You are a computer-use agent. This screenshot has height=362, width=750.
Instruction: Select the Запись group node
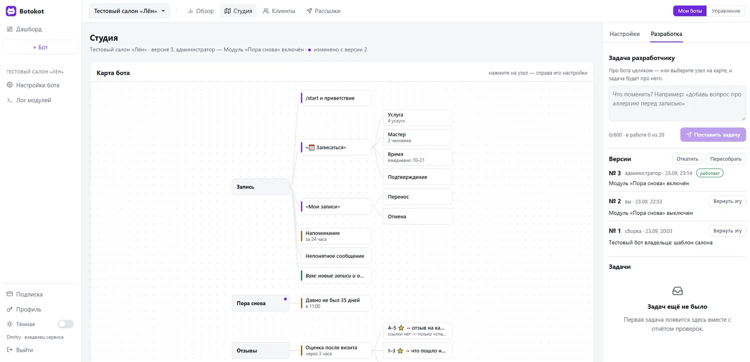tap(261, 187)
